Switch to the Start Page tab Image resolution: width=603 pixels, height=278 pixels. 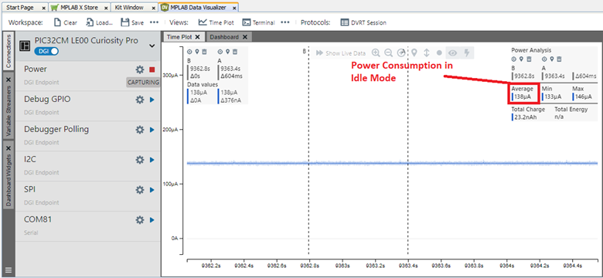[20, 7]
